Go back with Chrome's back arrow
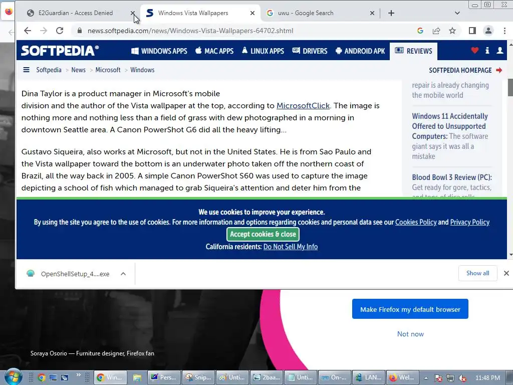The width and height of the screenshot is (513, 385). [28, 31]
